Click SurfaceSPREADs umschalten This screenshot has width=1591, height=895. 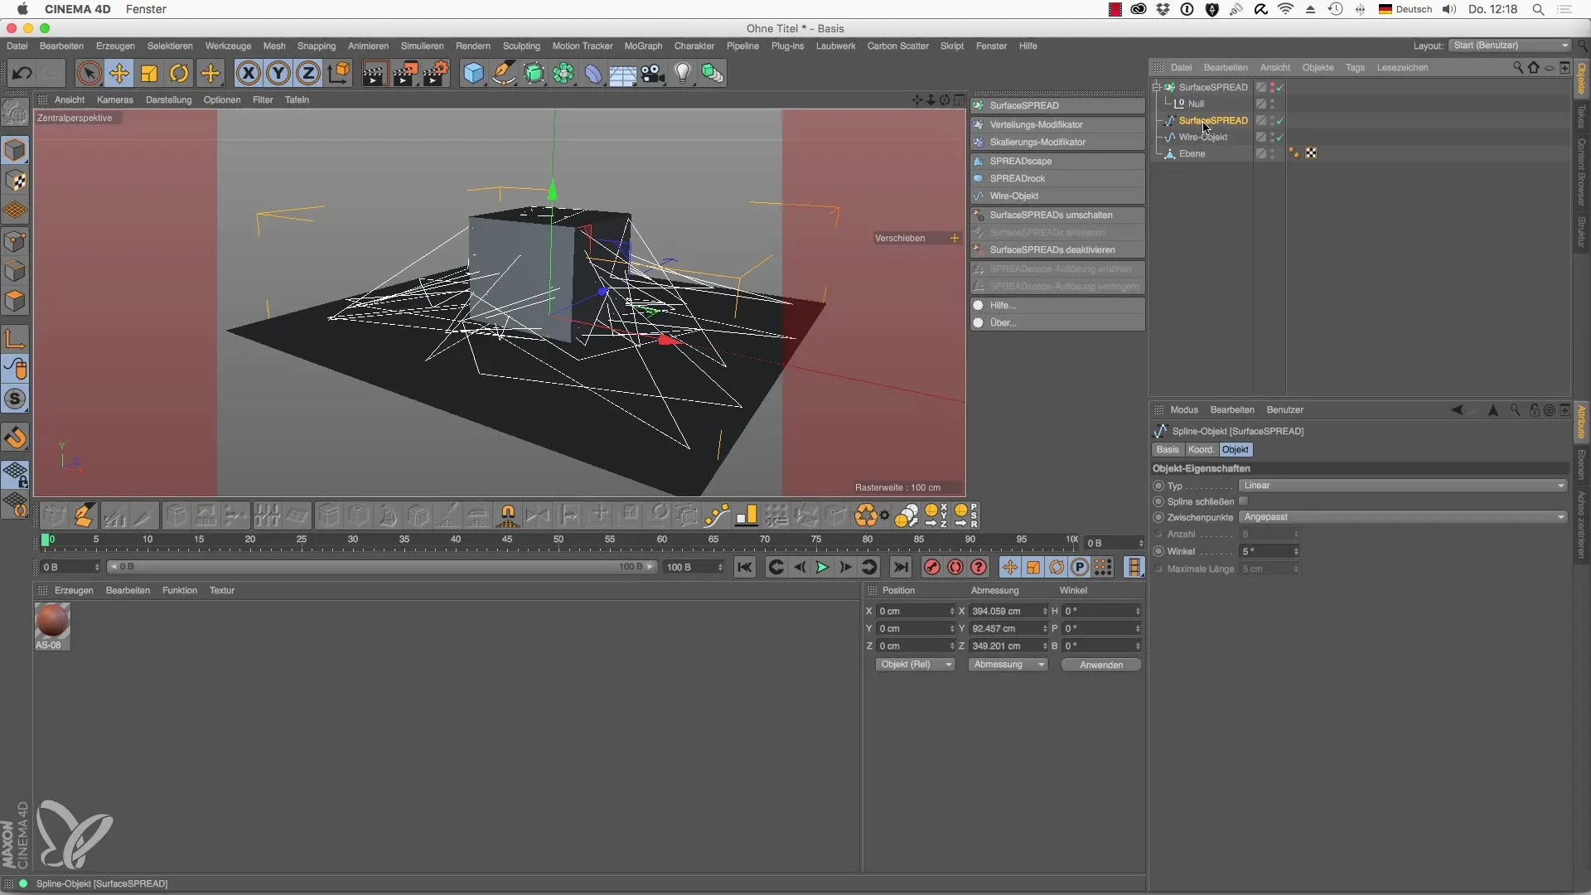point(1057,215)
